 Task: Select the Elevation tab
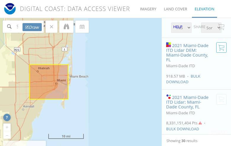[204, 9]
